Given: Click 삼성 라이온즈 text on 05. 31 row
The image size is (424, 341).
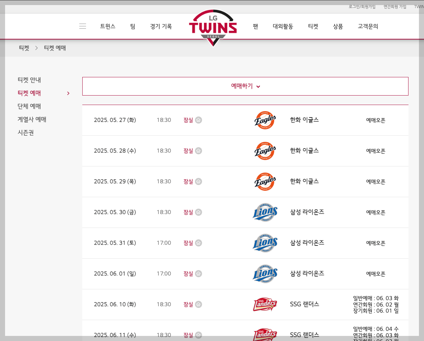Looking at the screenshot, I should pyautogui.click(x=307, y=243).
